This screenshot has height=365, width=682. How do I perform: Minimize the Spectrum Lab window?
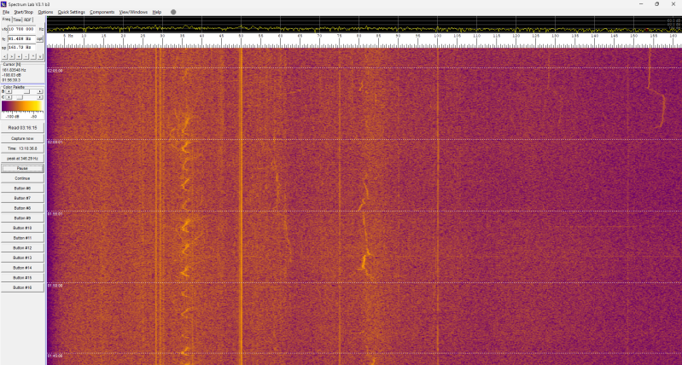(642, 4)
